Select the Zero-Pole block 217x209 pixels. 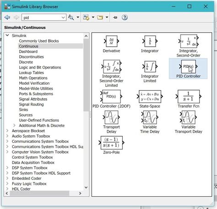click(x=111, y=143)
